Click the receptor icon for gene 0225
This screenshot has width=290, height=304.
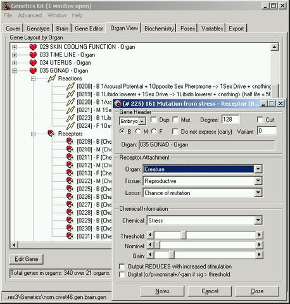click(x=70, y=189)
